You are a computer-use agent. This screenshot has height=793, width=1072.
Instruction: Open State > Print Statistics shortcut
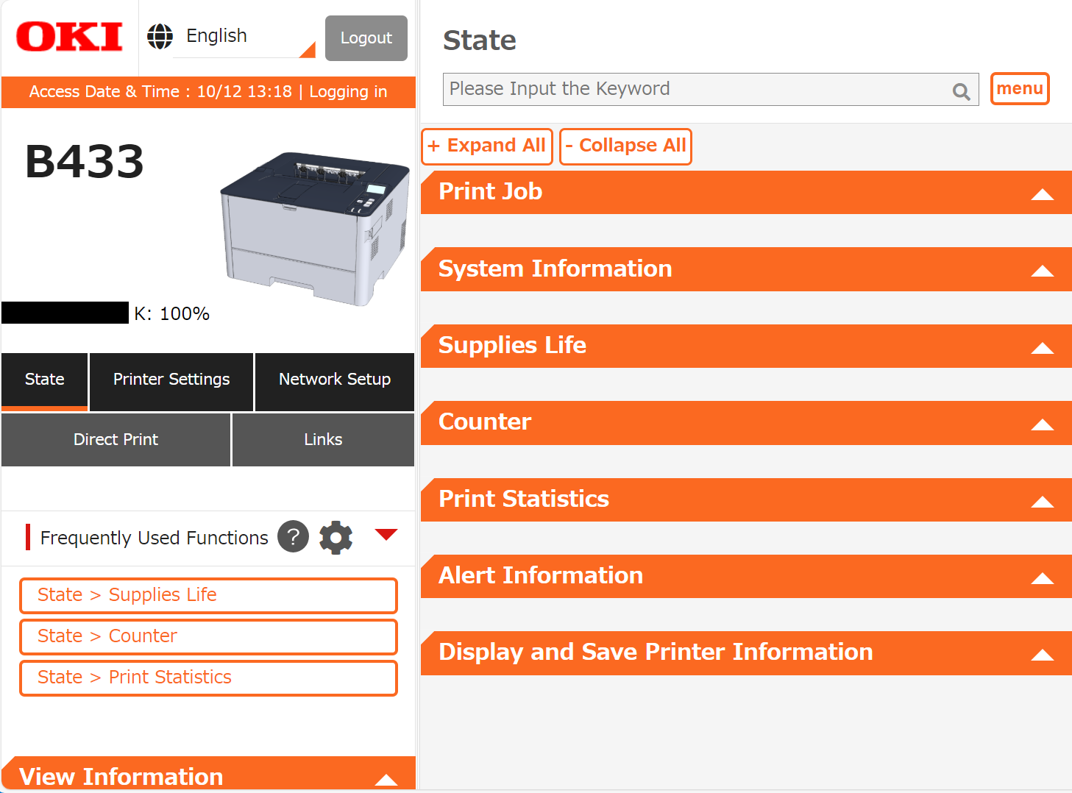208,678
